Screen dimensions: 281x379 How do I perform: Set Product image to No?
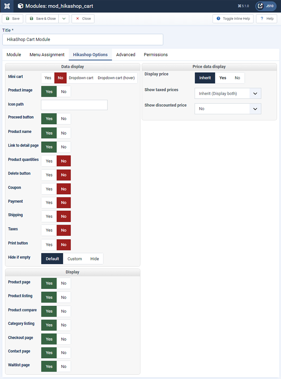(64, 91)
